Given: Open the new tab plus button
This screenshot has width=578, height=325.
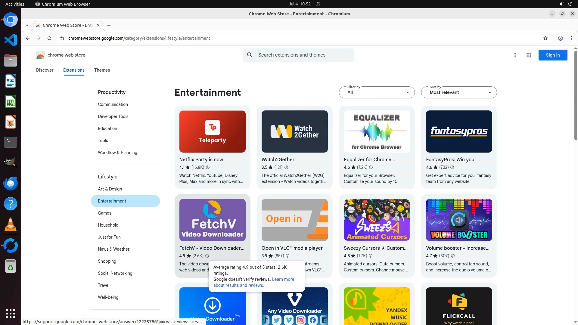Looking at the screenshot, I should click(x=109, y=25).
